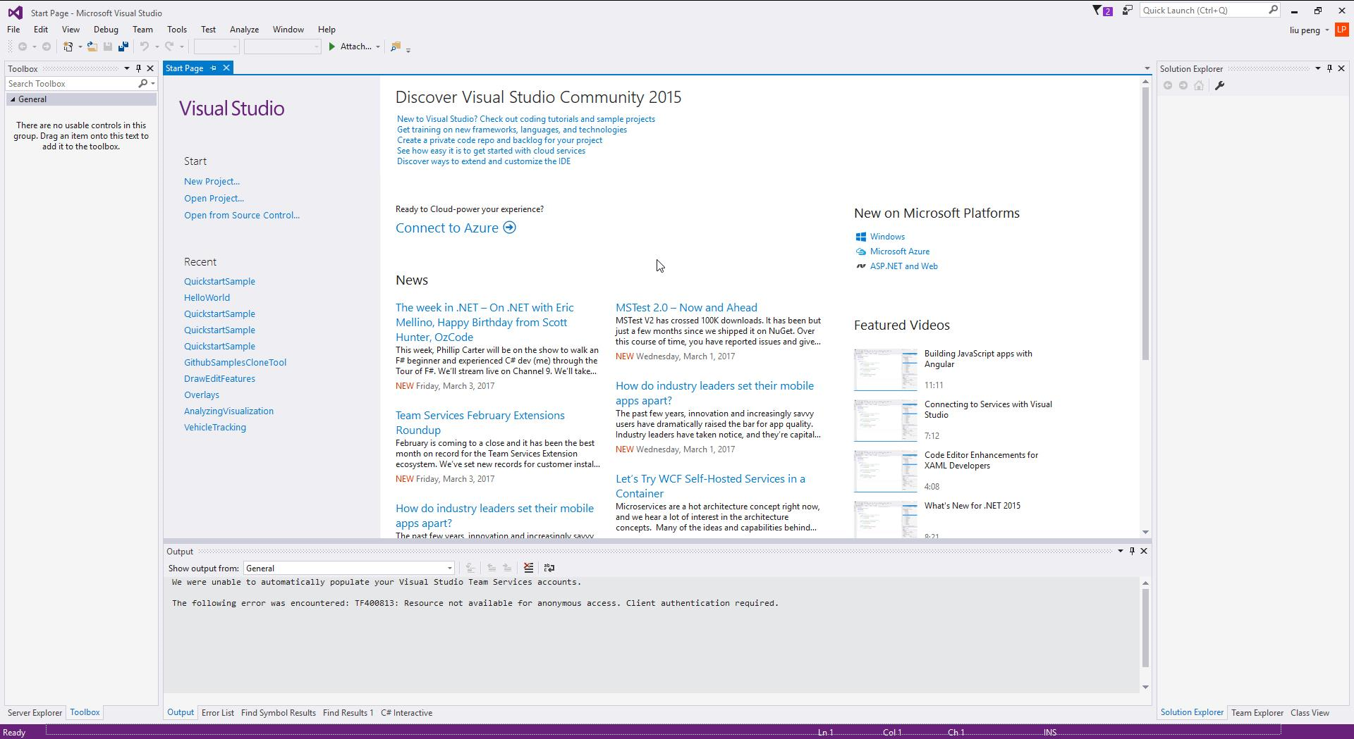The image size is (1354, 739).
Task: Open the active documents list arrow
Action: pos(1147,68)
